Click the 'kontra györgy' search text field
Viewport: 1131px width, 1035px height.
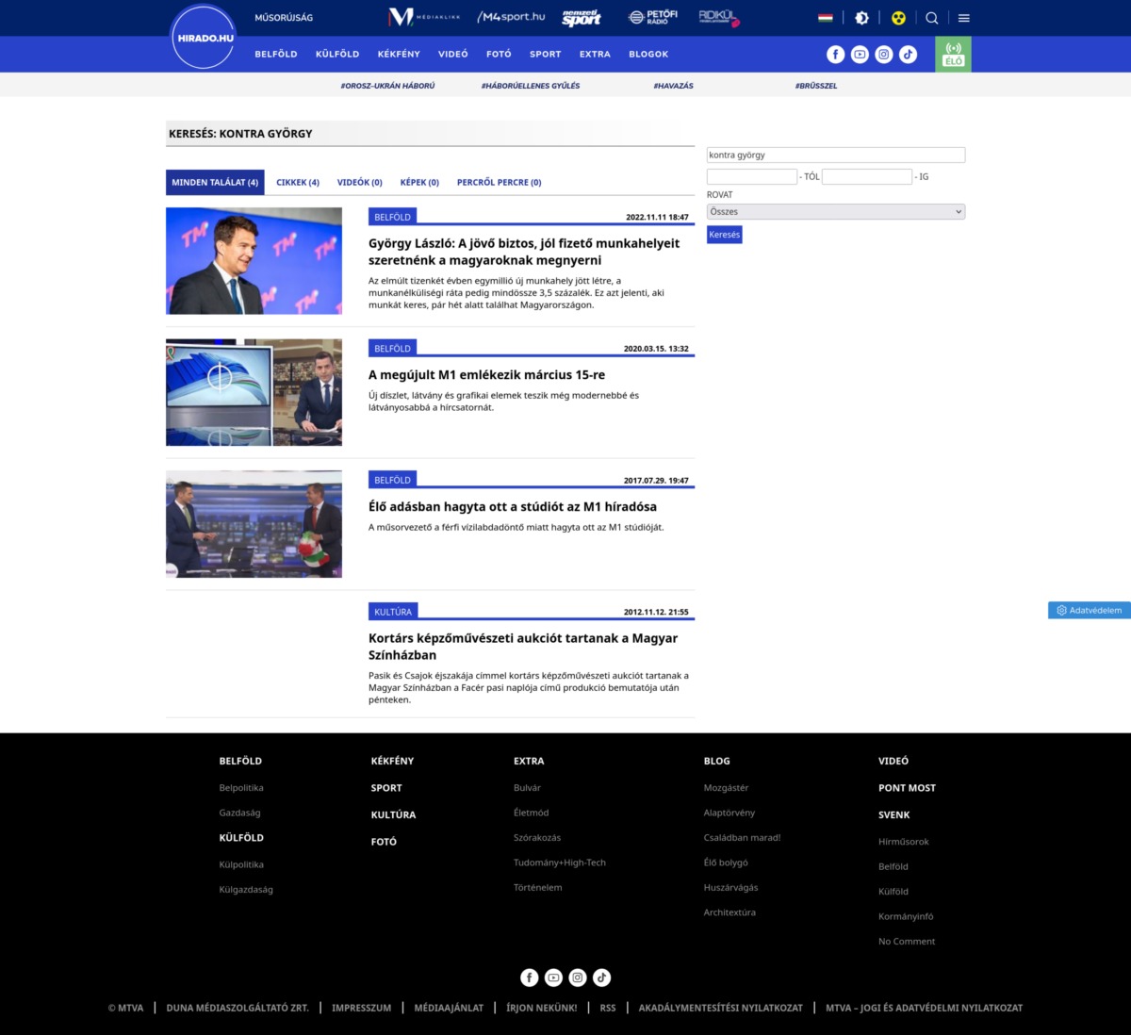[x=836, y=155]
